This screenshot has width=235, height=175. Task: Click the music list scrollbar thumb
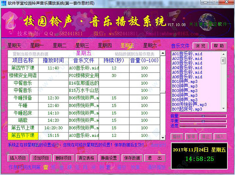224,60
